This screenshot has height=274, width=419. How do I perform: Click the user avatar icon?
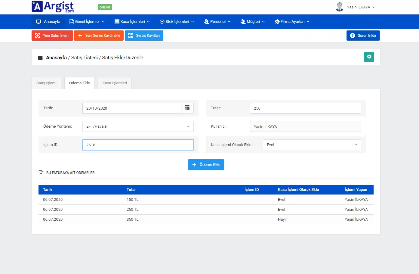[x=340, y=7]
